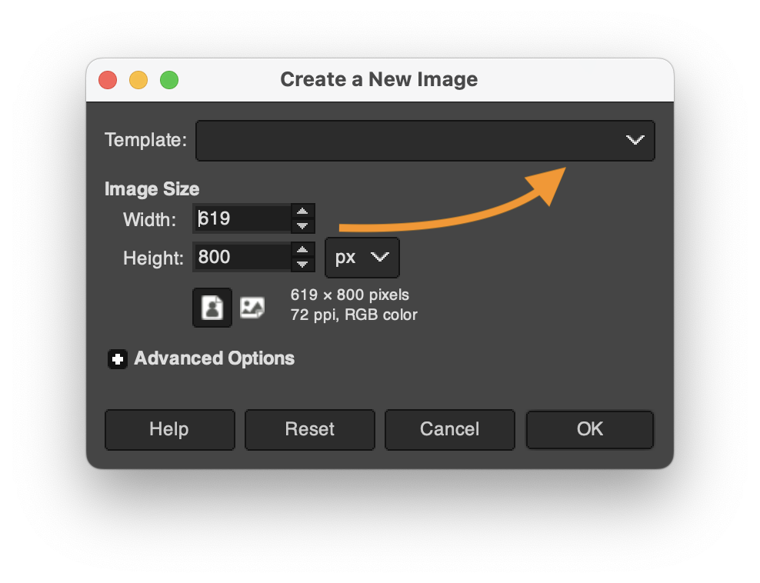Click into the Width input field
The image size is (760, 583).
242,218
